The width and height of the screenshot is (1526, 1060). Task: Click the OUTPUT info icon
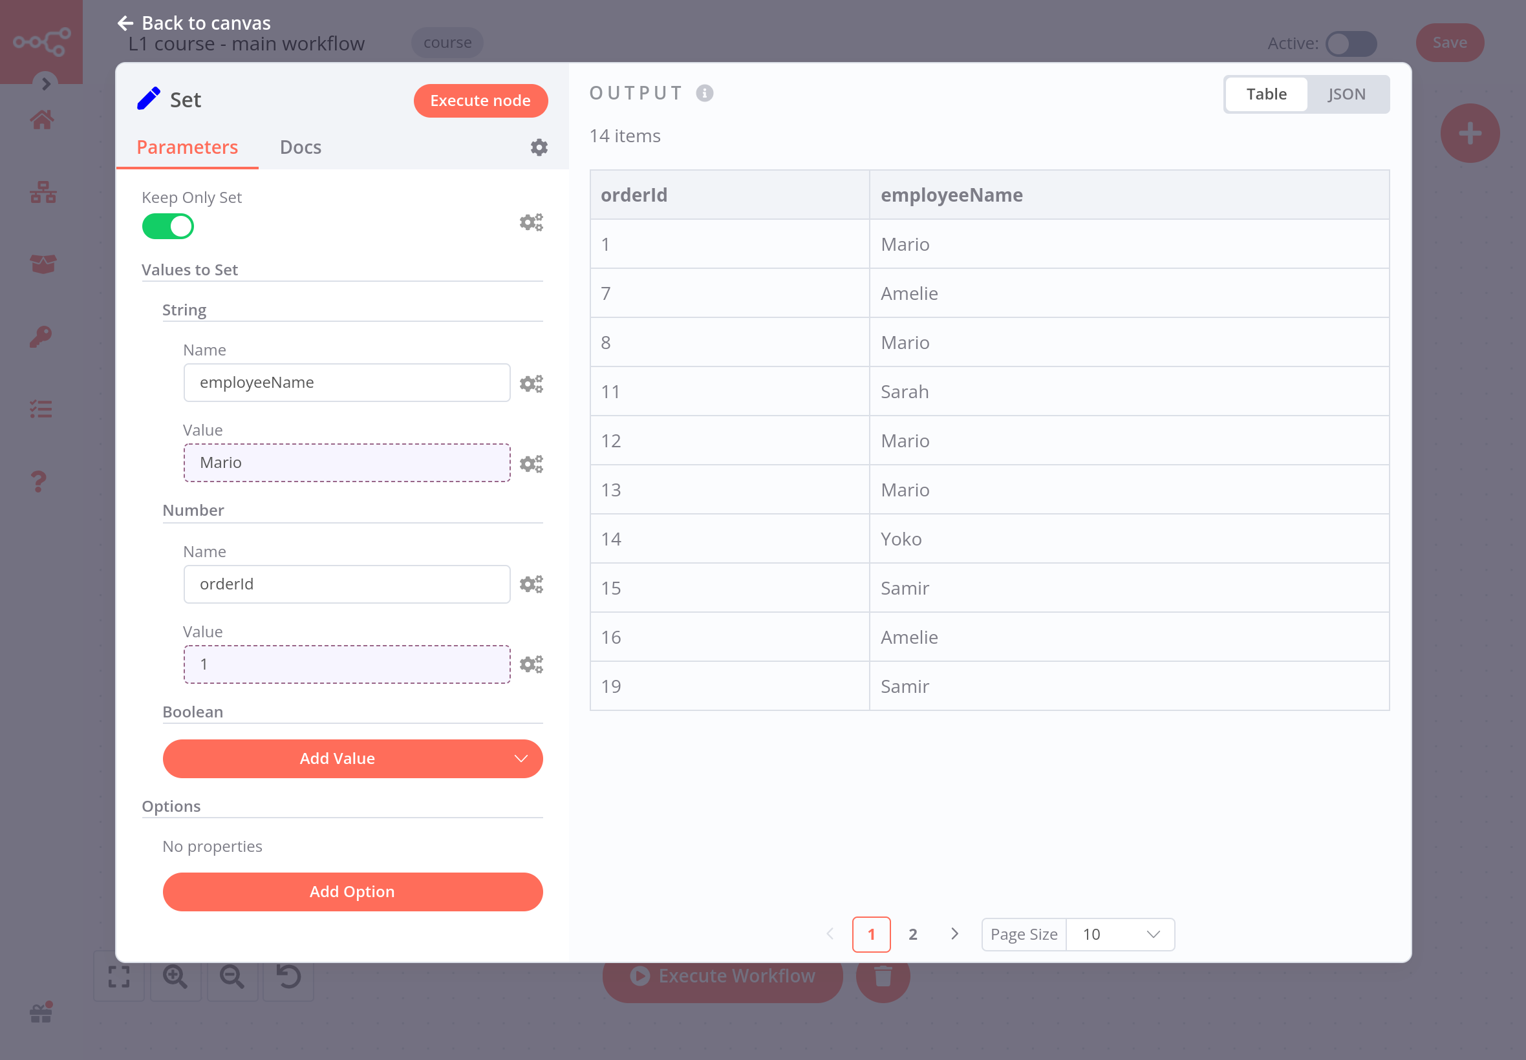(x=704, y=93)
